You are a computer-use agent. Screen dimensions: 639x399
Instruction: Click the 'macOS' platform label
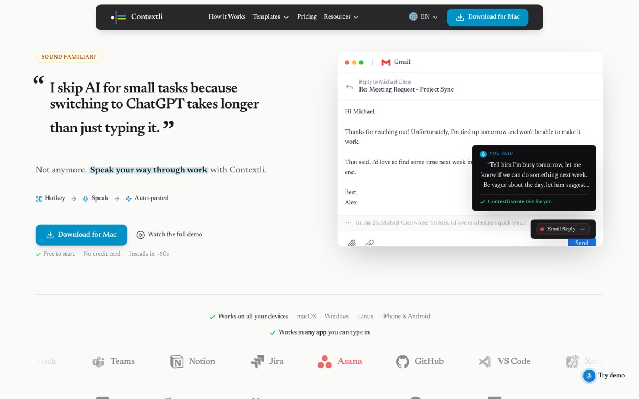306,317
